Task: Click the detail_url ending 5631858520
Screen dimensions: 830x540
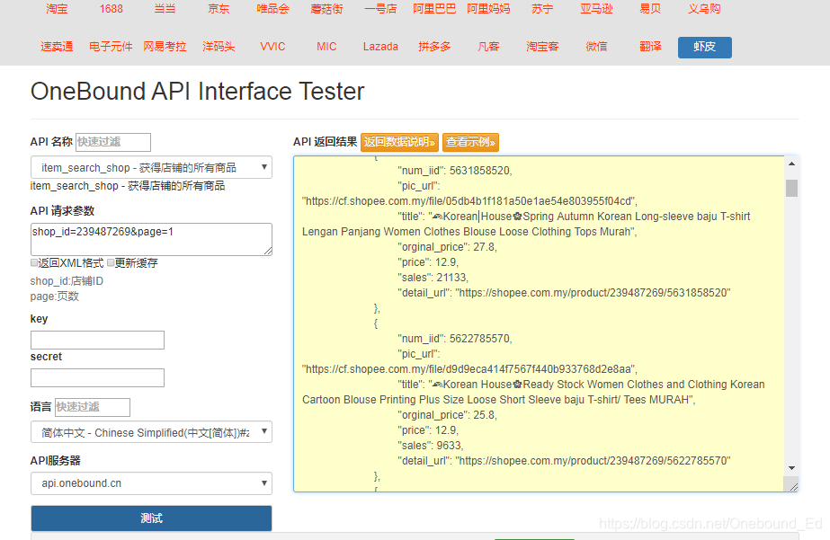Action: click(x=593, y=293)
